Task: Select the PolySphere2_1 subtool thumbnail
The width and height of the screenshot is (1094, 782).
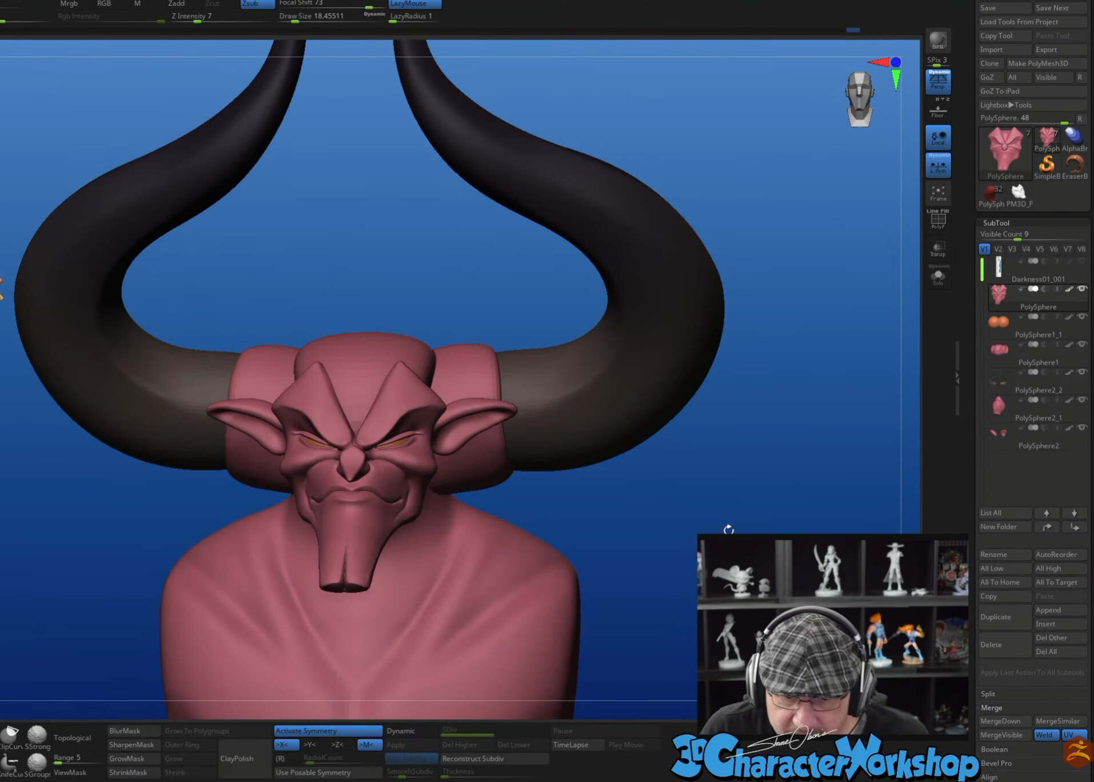Action: [x=998, y=405]
